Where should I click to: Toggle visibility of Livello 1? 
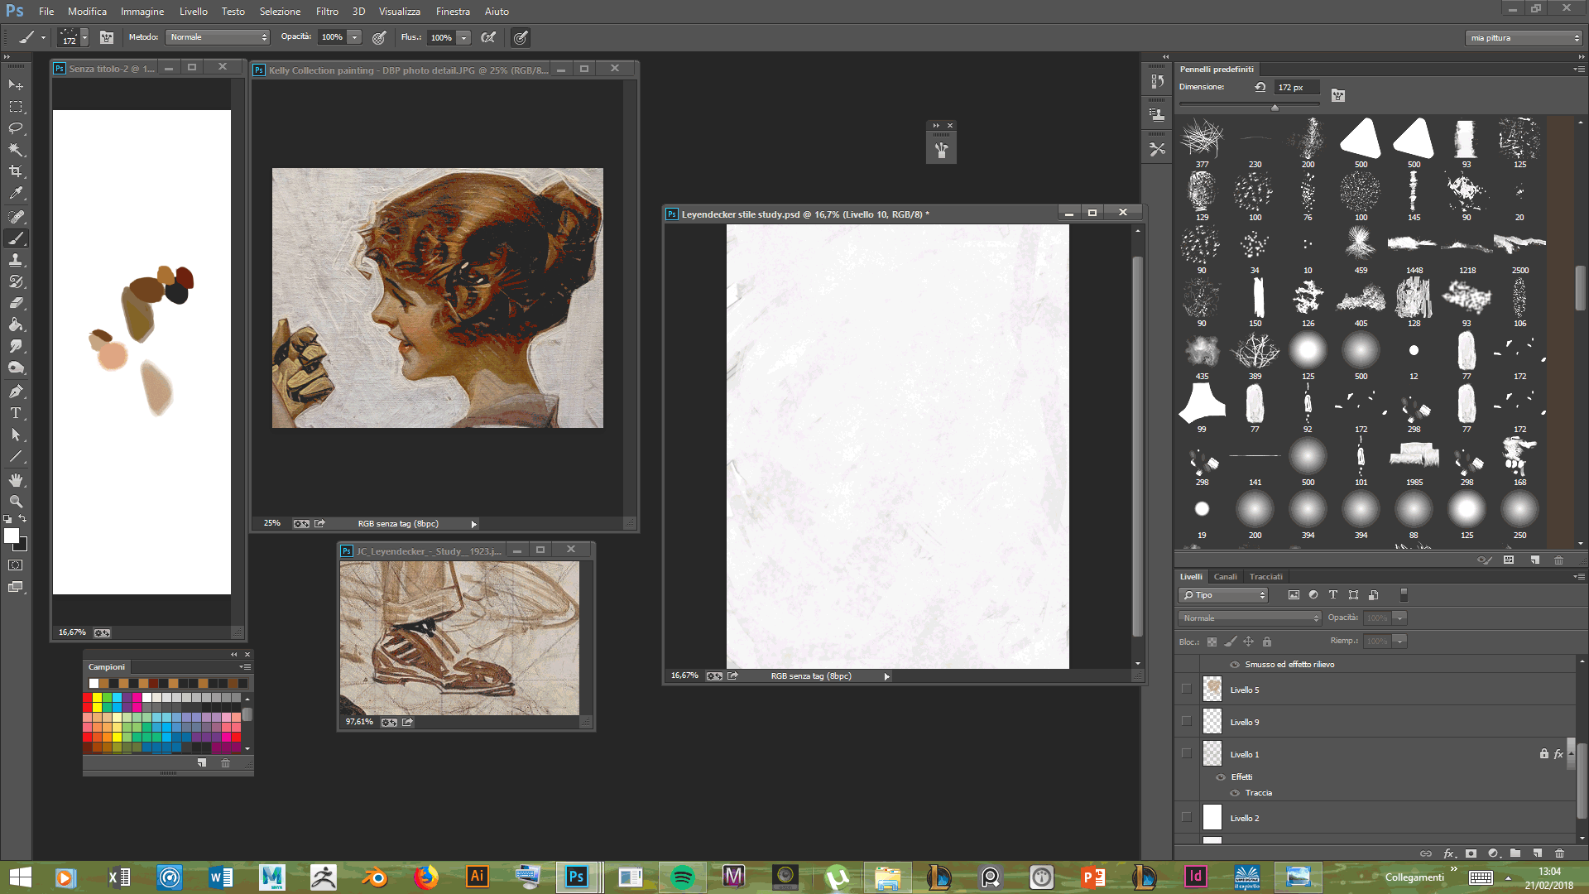pyautogui.click(x=1187, y=753)
